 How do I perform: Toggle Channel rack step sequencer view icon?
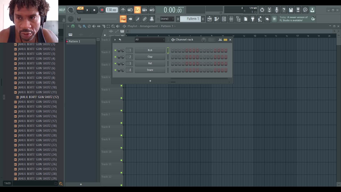(225, 40)
